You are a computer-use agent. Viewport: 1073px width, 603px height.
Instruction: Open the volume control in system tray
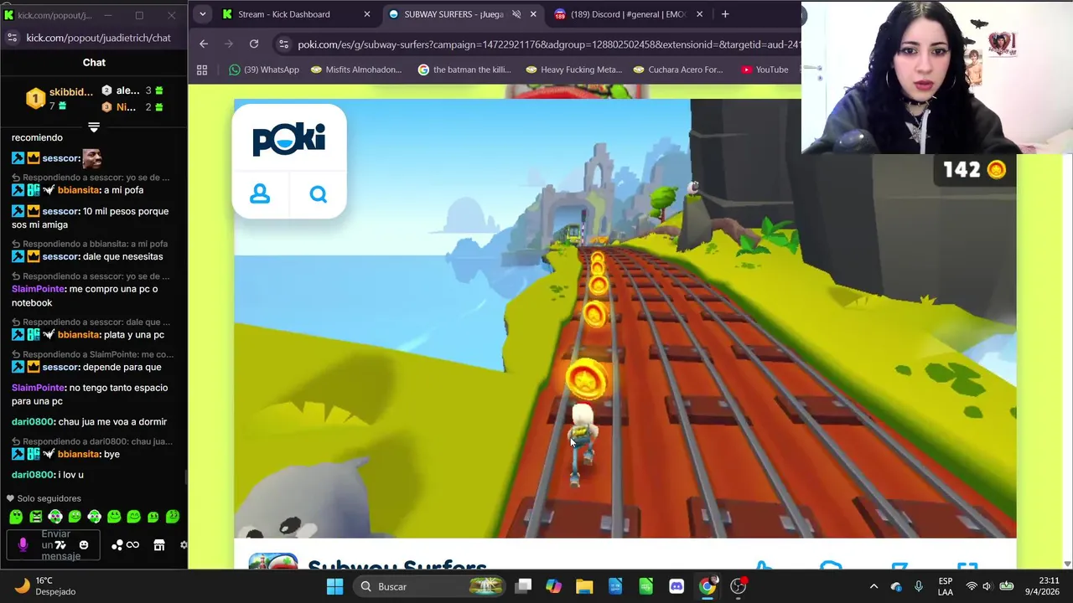pos(987,586)
